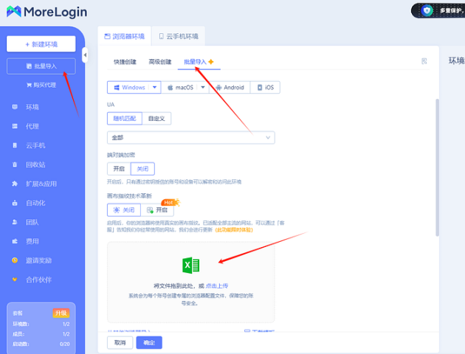This screenshot has width=465, height=354.
Task: Click the shield icon in top-right badge
Action: (427, 10)
